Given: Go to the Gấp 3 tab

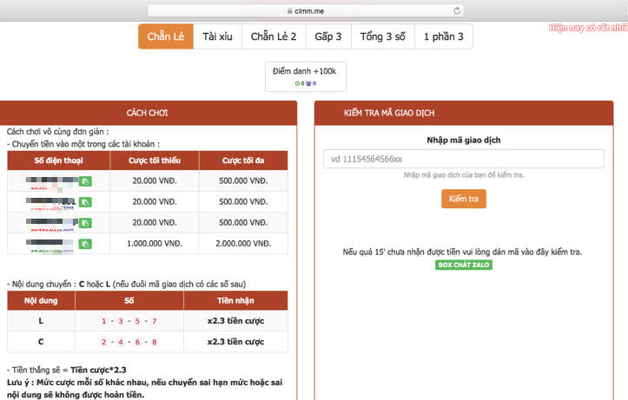Looking at the screenshot, I should (x=328, y=36).
